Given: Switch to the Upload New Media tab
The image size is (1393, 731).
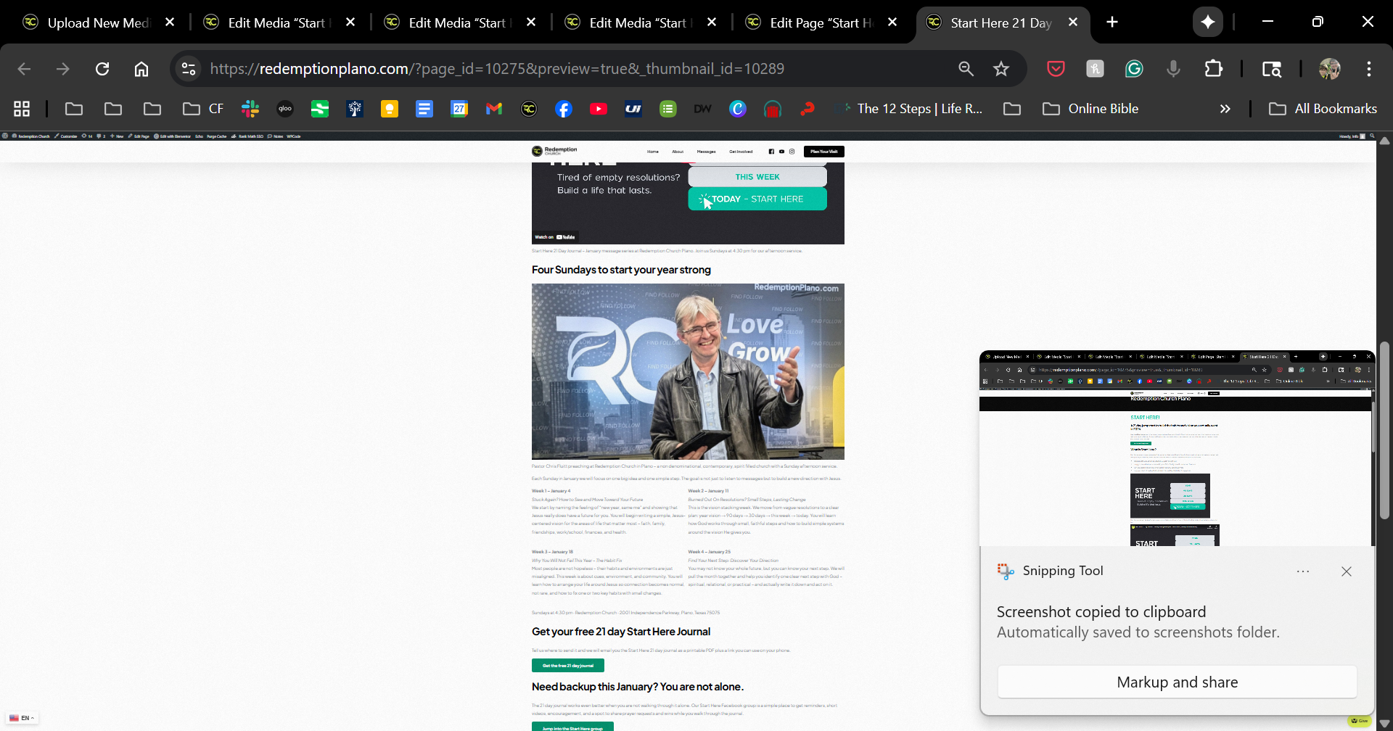Looking at the screenshot, I should (98, 22).
